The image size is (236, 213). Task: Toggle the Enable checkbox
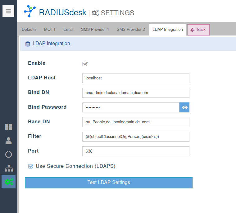[x=85, y=64]
